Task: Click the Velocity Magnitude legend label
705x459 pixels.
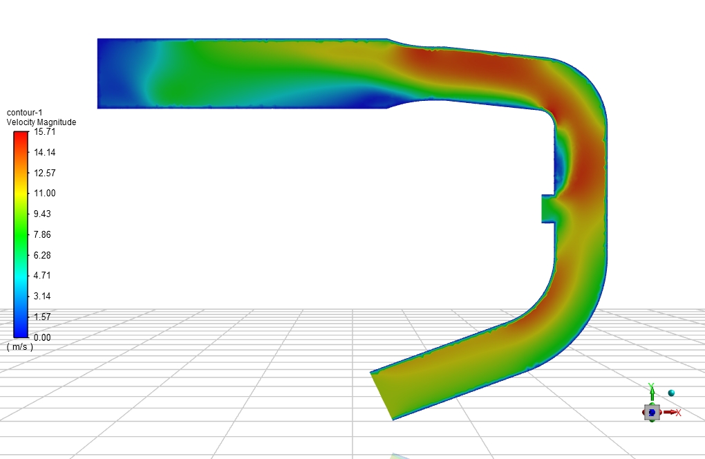Action: 41,122
